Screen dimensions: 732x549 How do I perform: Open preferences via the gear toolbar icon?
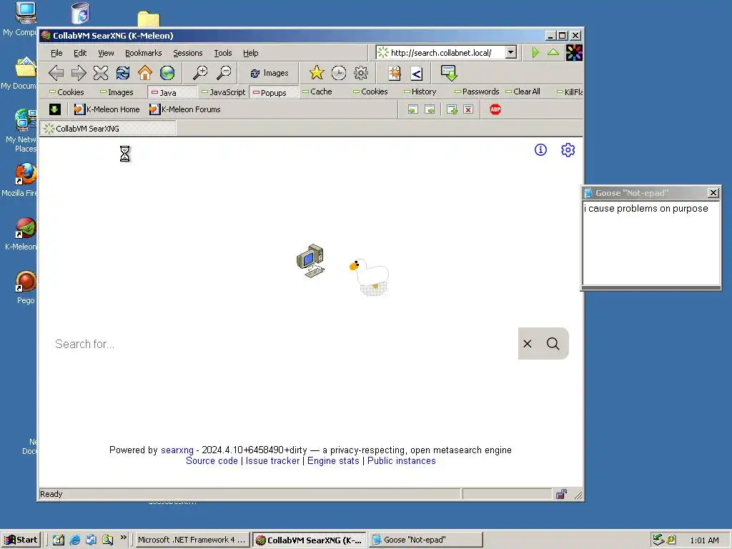(x=361, y=73)
